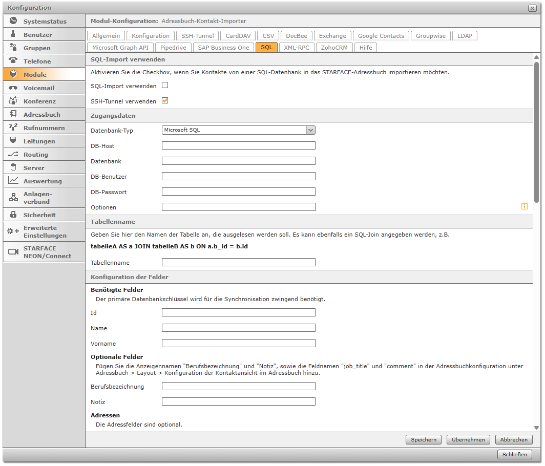Select the Telefone phone icon

point(13,61)
